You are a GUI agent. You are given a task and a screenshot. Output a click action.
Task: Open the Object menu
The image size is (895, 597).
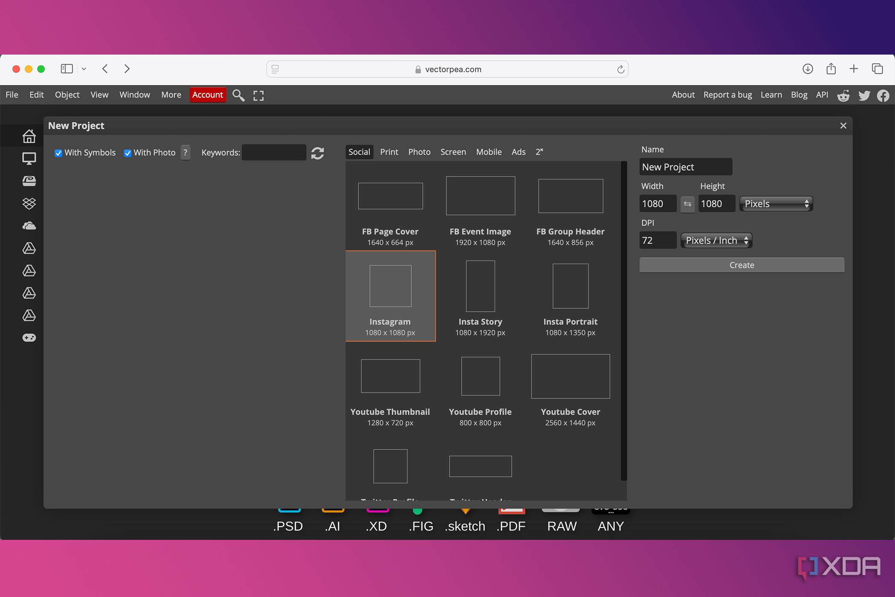[x=67, y=95]
